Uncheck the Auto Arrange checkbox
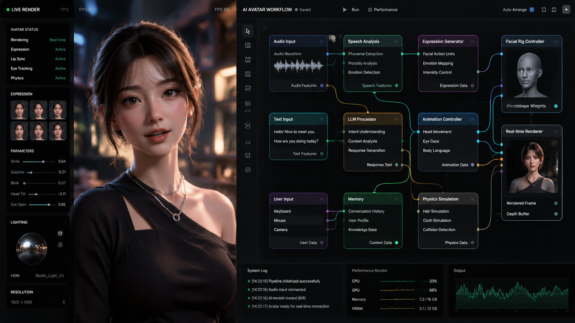 coord(532,10)
